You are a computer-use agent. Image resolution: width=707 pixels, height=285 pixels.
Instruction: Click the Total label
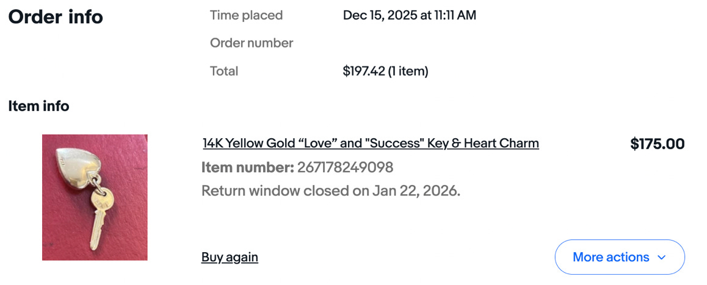(224, 71)
